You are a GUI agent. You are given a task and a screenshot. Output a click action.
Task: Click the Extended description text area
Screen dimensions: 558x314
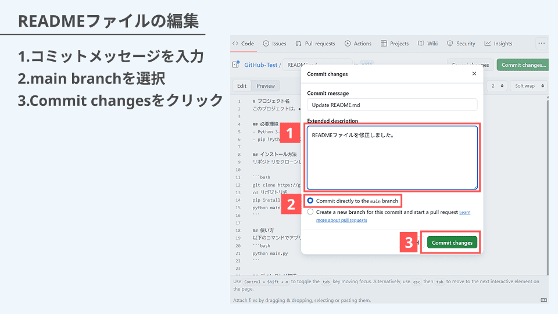coord(392,158)
